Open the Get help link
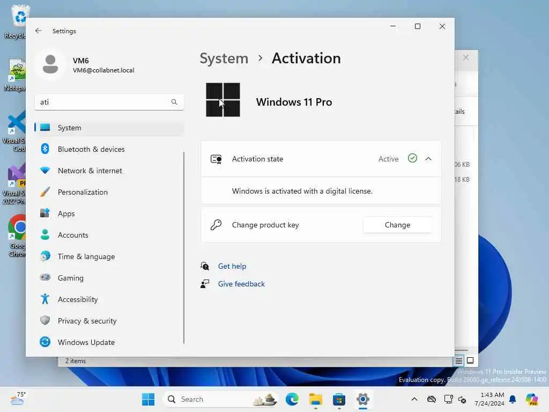 pyautogui.click(x=232, y=266)
